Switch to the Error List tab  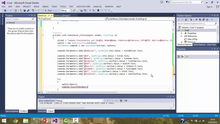[x=42, y=111]
